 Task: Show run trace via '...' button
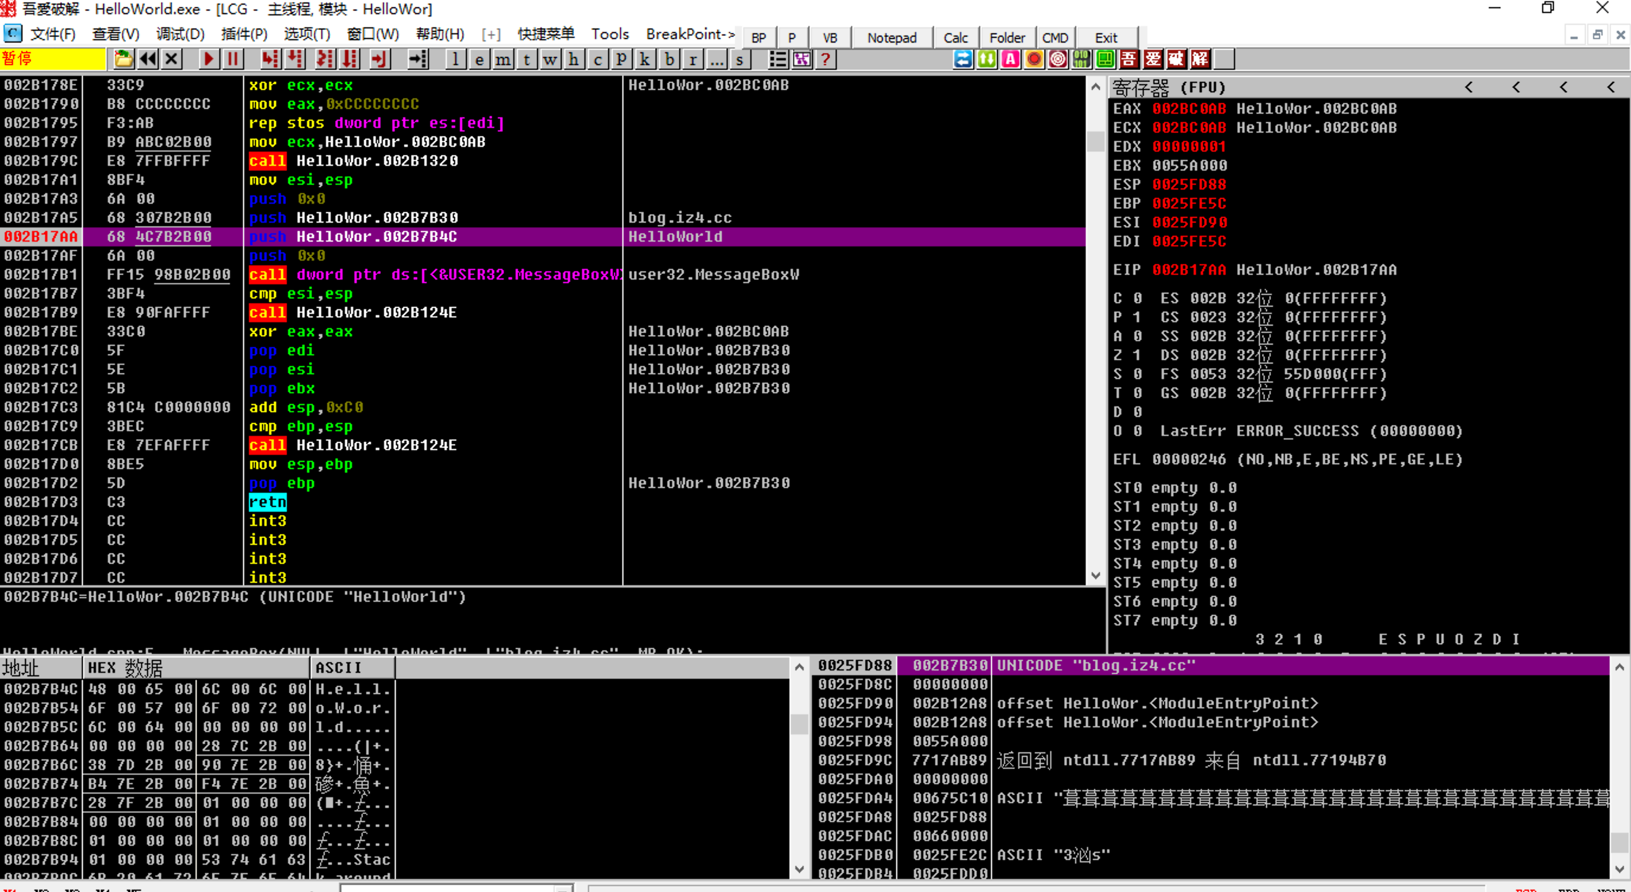717,59
